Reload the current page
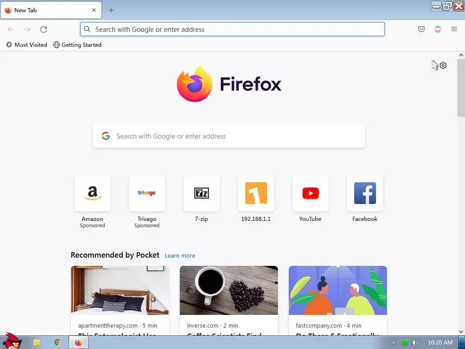 (x=44, y=30)
